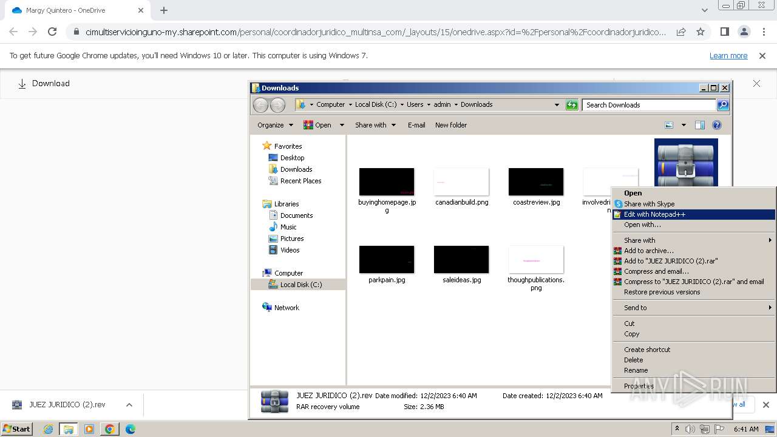Click the search magnifier icon in explorer

pyautogui.click(x=722, y=105)
